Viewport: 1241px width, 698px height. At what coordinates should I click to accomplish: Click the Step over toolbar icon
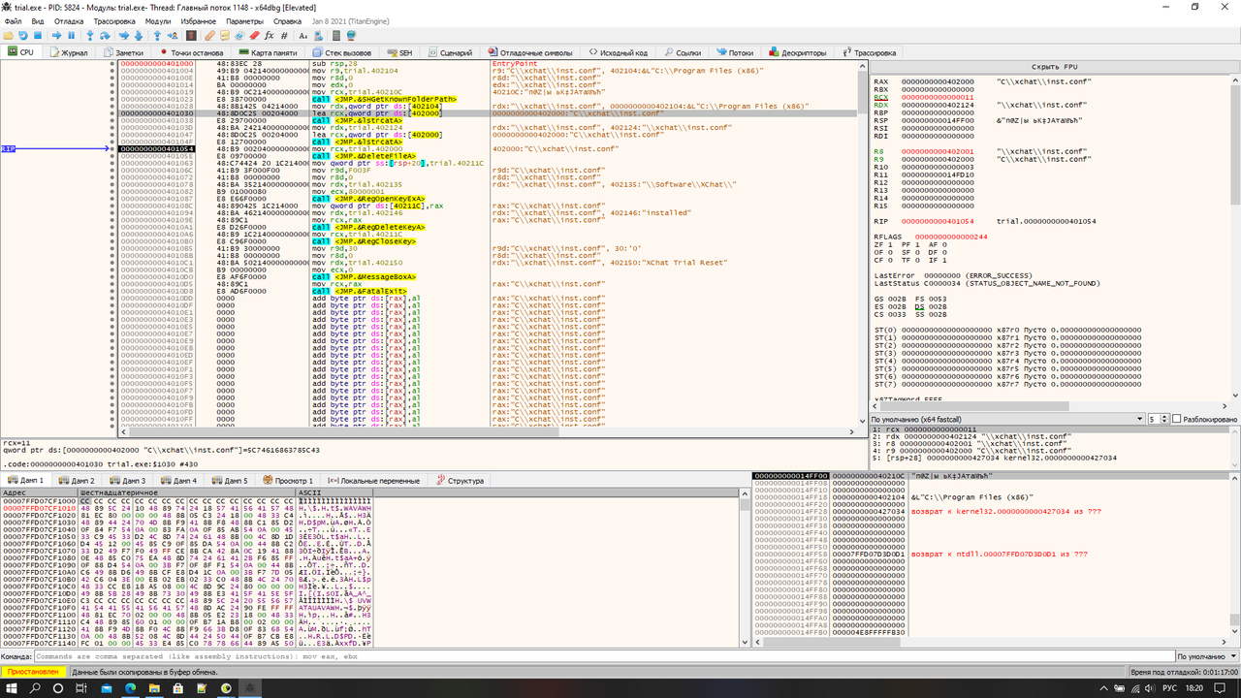point(105,35)
